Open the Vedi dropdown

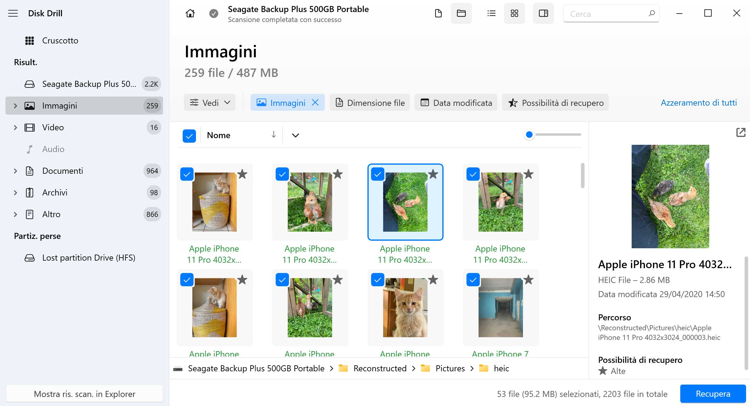point(210,103)
